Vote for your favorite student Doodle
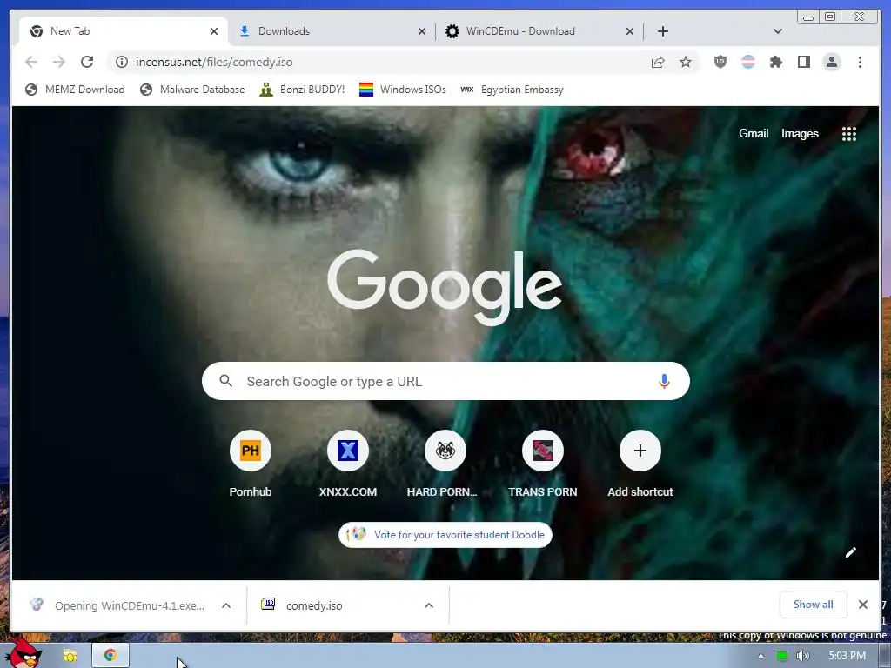Image resolution: width=891 pixels, height=668 pixels. click(x=445, y=535)
